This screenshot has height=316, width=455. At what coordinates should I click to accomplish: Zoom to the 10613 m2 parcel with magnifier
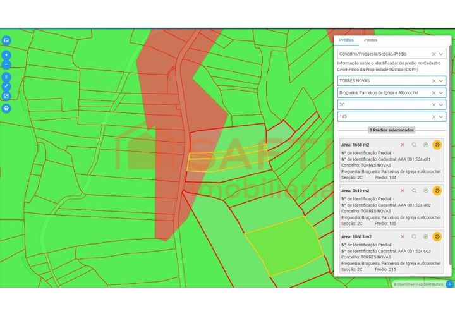point(414,236)
